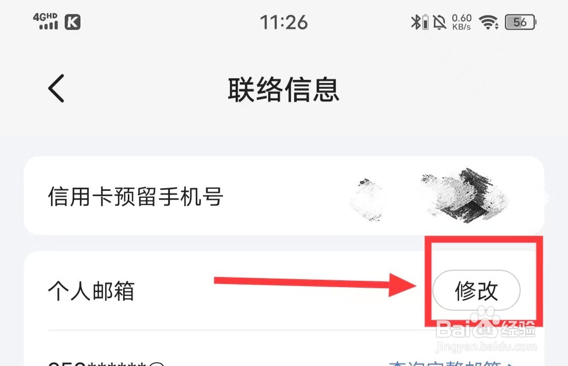Tap the chevron beside 查询完整邮箱
This screenshot has width=568, height=366.
510,364
